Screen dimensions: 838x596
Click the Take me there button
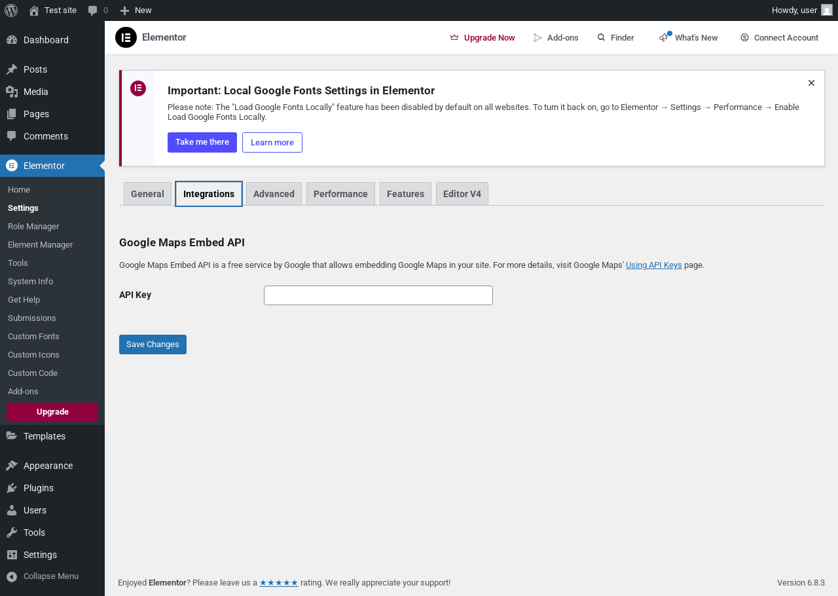pos(202,142)
